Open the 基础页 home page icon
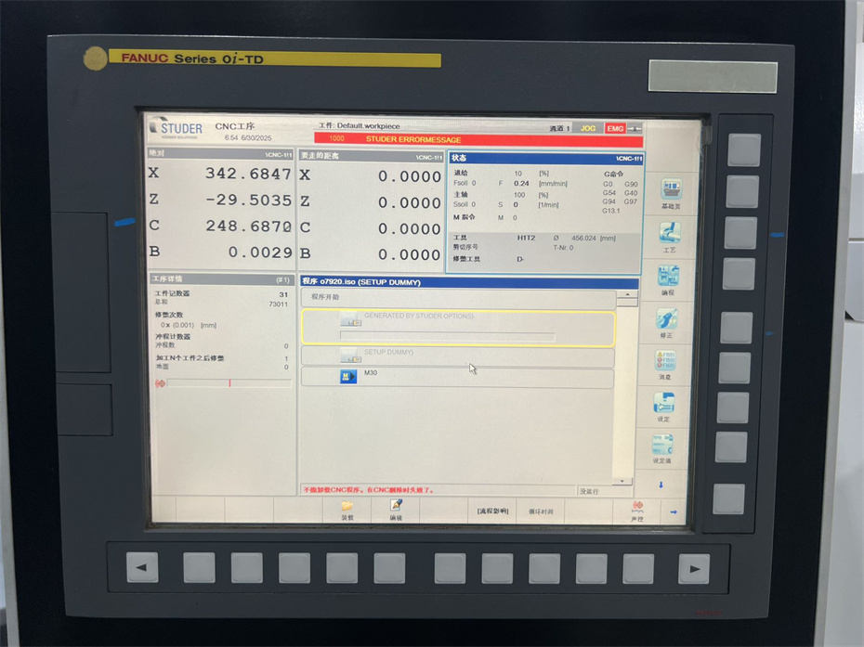Viewport: 864px width, 647px height. (x=670, y=192)
